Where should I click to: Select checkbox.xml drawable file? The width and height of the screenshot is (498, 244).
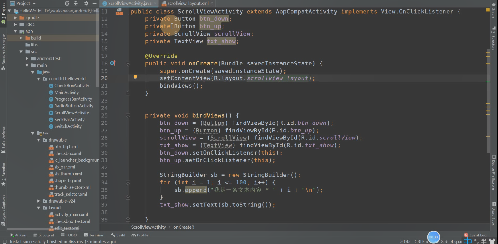pos(65,153)
